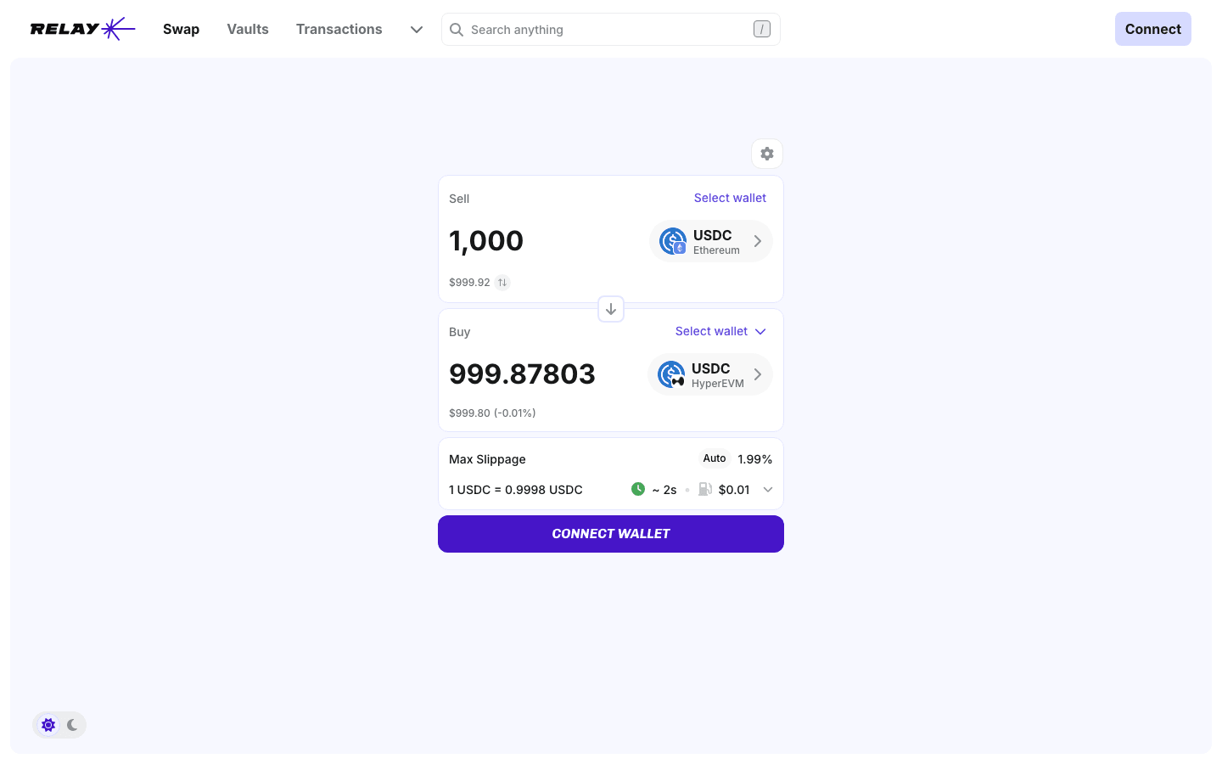Click the green clock time estimate icon
The height and width of the screenshot is (764, 1222).
[x=638, y=489]
